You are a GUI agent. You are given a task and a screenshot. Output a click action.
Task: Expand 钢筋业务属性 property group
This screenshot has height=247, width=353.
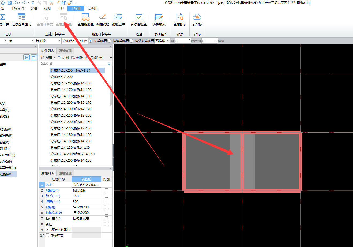coord(47,230)
